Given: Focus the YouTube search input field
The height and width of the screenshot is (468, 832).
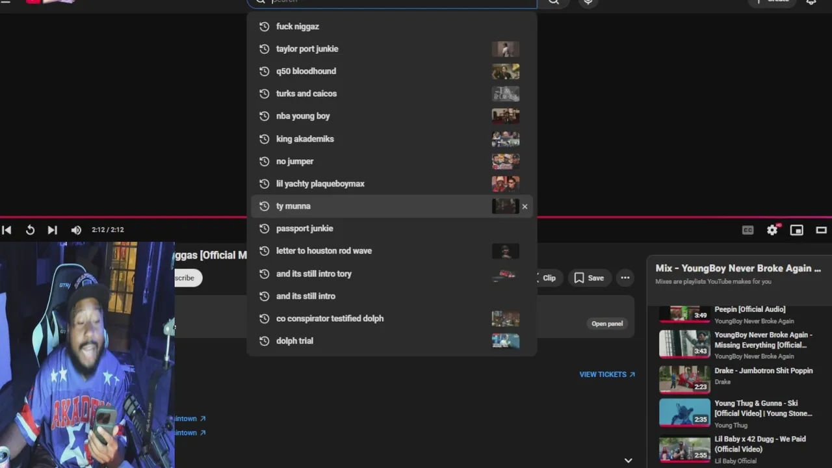Looking at the screenshot, I should (x=392, y=3).
